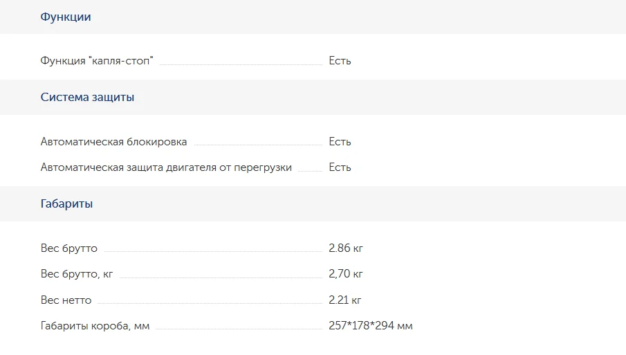Click the 2.21 кг value
The width and height of the screenshot is (626, 355).
click(345, 300)
